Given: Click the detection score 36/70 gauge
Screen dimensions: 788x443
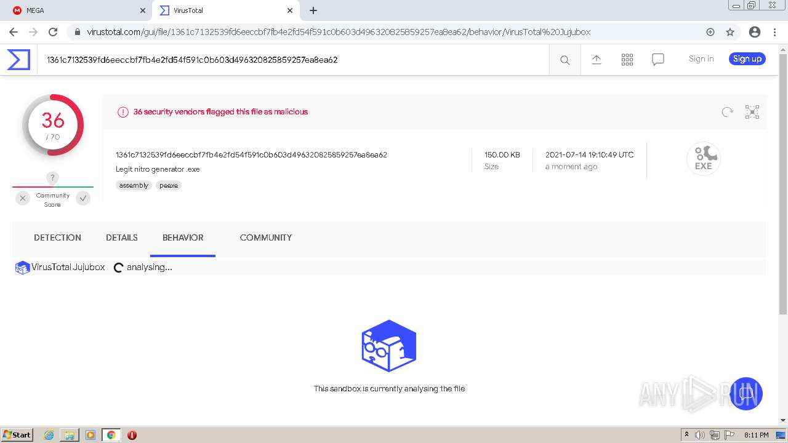Looking at the screenshot, I should pos(53,125).
